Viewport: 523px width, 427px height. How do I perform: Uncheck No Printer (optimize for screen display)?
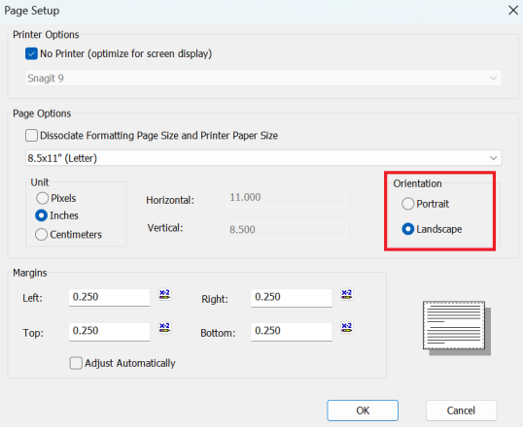click(31, 53)
